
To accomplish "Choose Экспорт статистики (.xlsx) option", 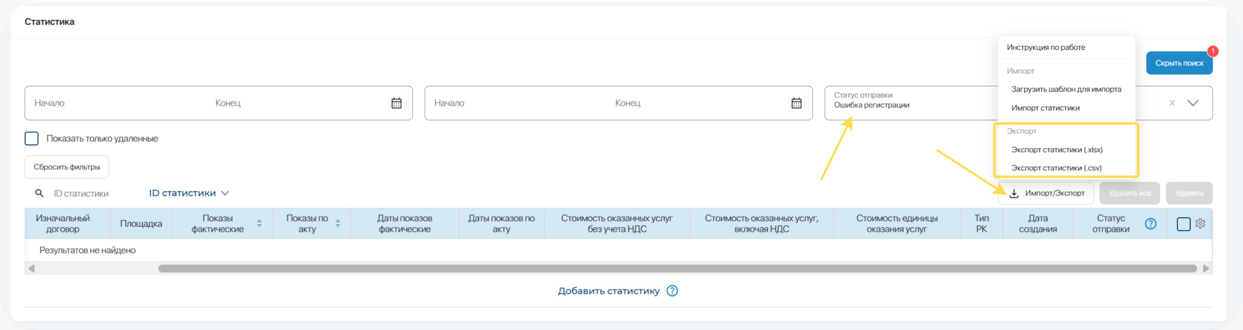I will (1057, 150).
